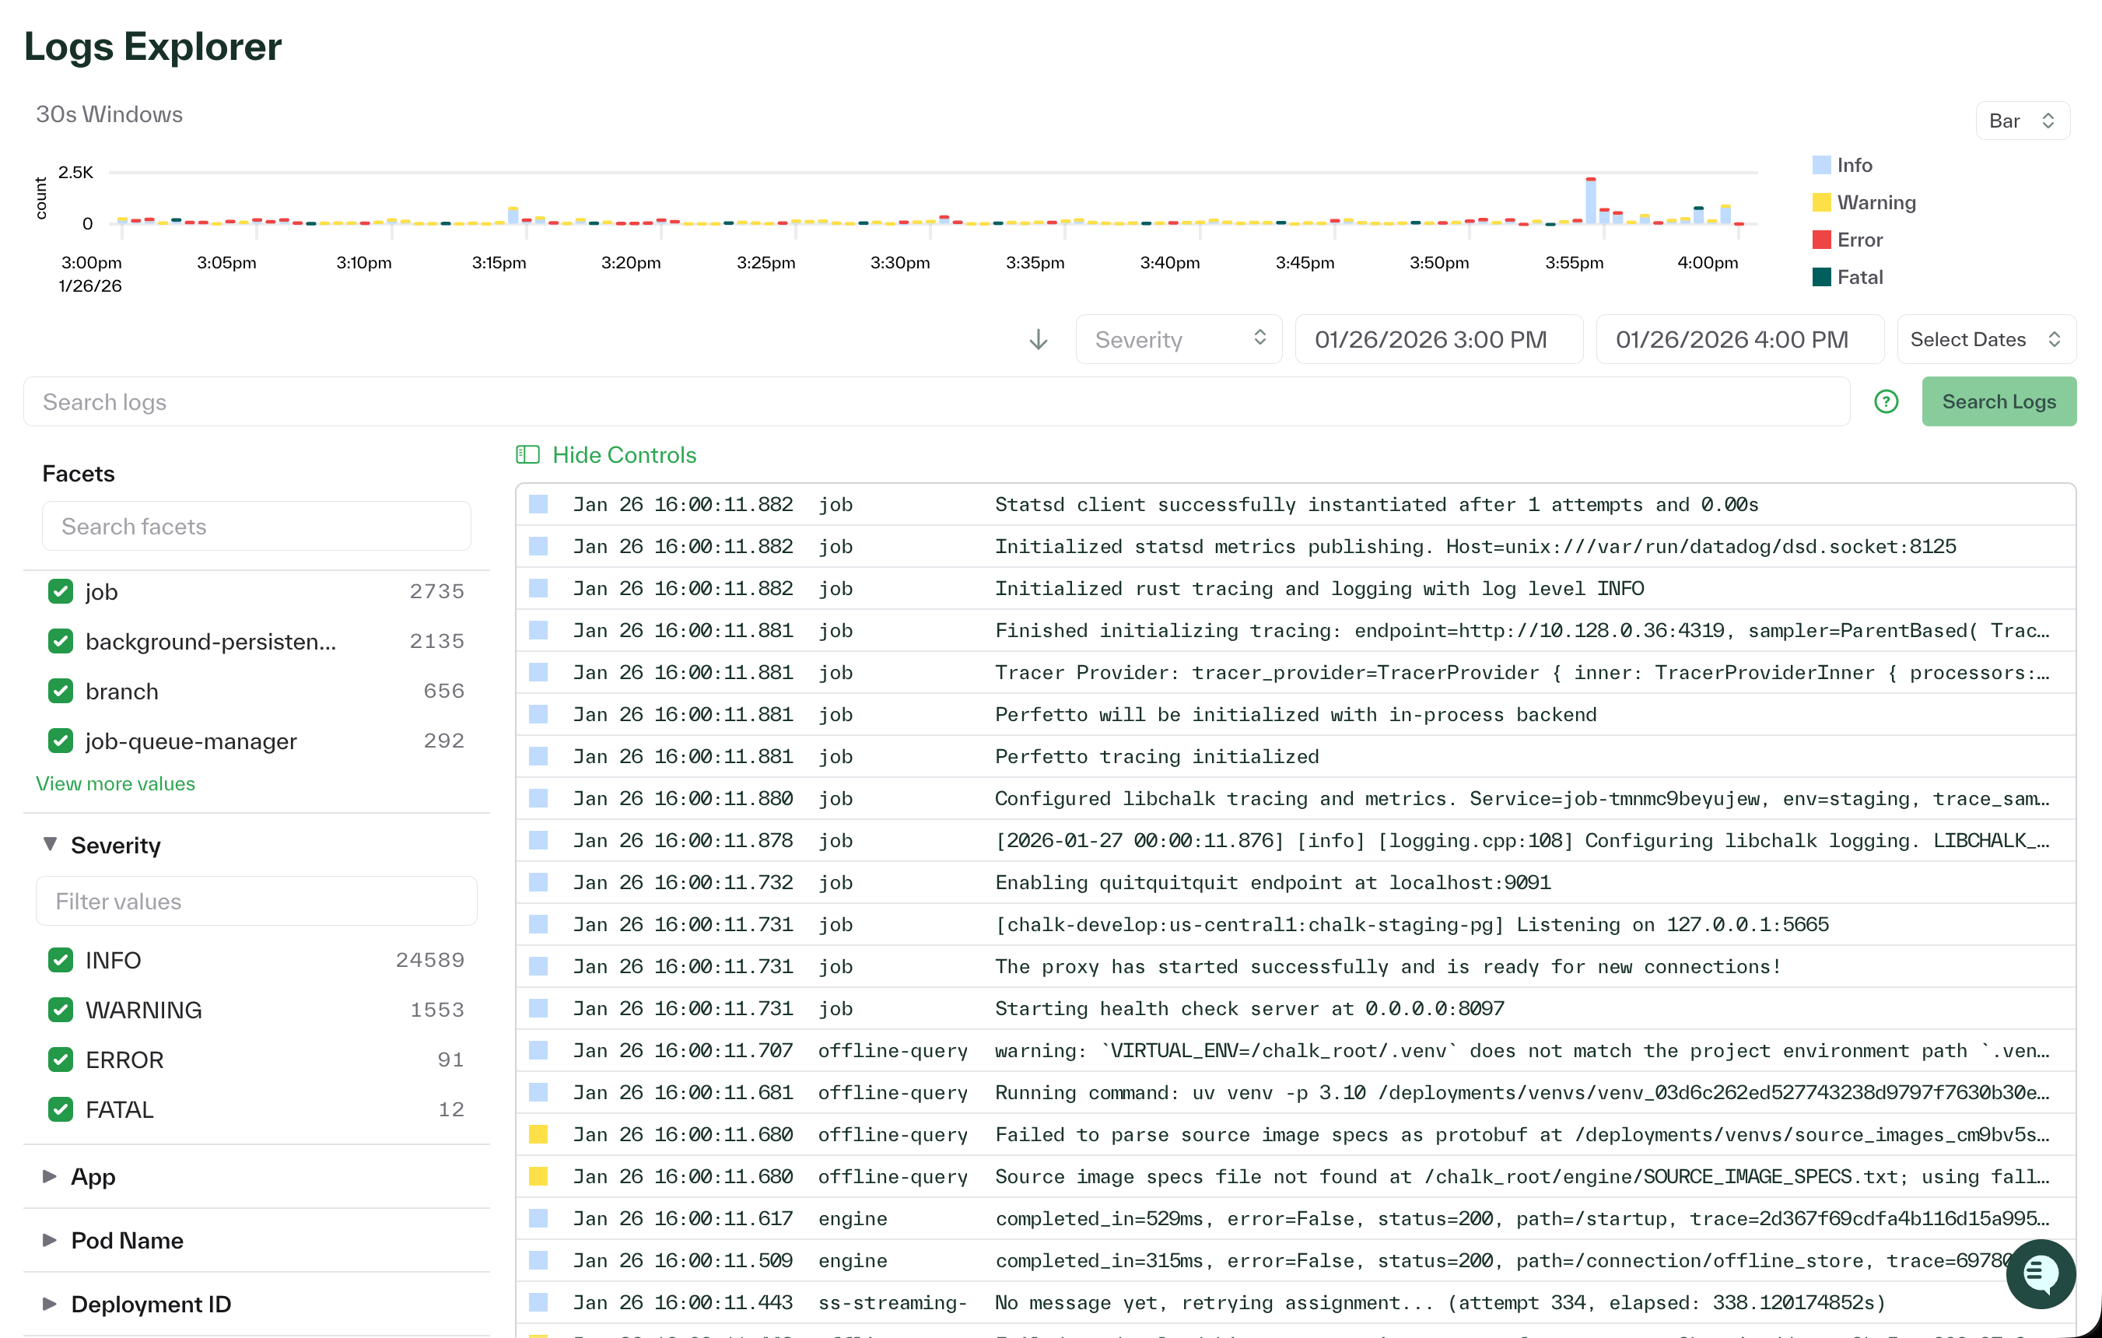2102x1338 pixels.
Task: Click the Search Logs button
Action: 1999,401
